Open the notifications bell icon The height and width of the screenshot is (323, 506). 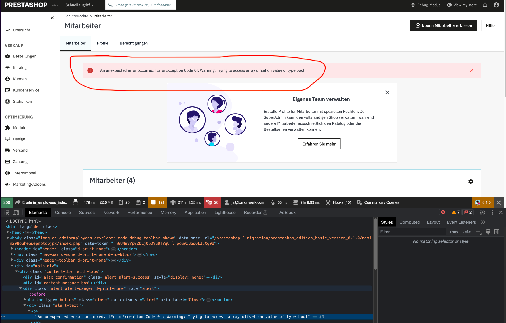pyautogui.click(x=485, y=5)
